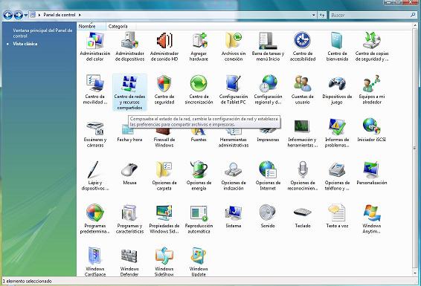Viewport: 421px width, 286px height.
Task: Open Configuración de Tablet PC
Action: 234,90
